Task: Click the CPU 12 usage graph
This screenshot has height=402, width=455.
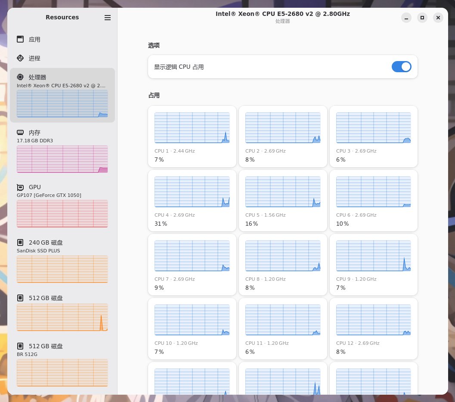Action: click(374, 320)
